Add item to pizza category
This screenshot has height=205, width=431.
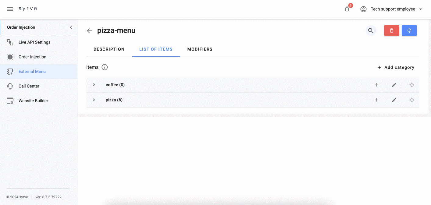[376, 100]
